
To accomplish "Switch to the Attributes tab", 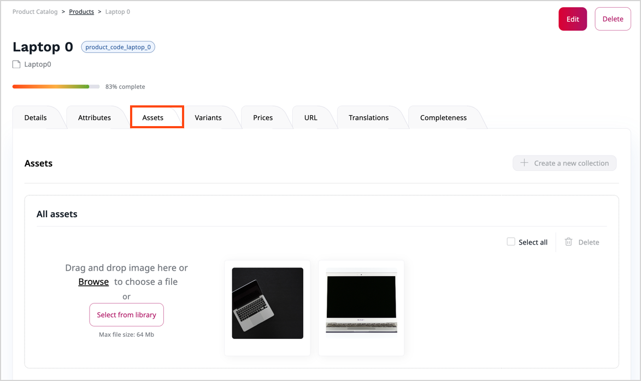I will (x=94, y=117).
